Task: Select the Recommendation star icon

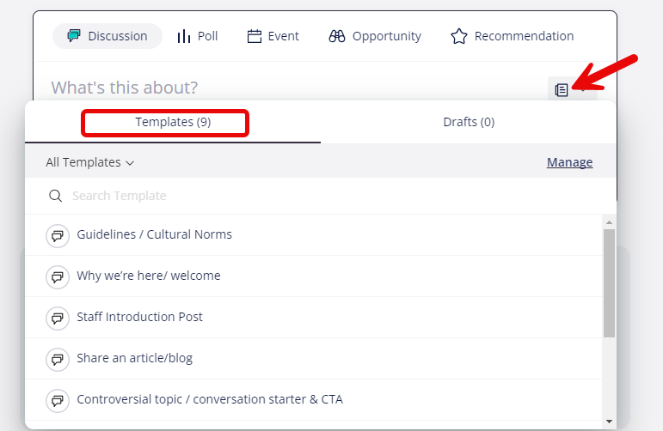Action: tap(459, 36)
